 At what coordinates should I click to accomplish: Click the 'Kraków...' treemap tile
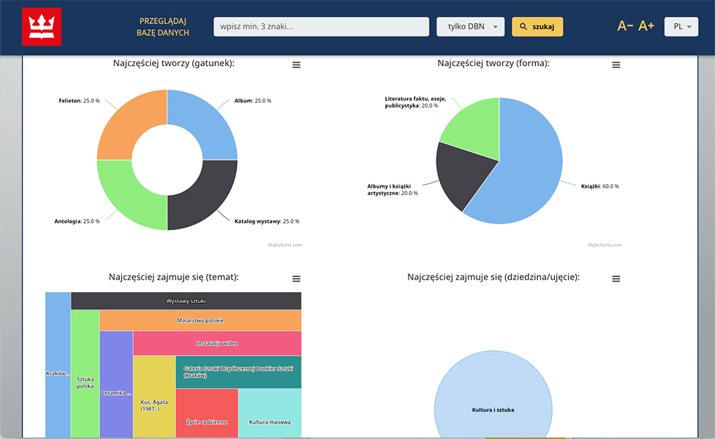[x=58, y=365]
